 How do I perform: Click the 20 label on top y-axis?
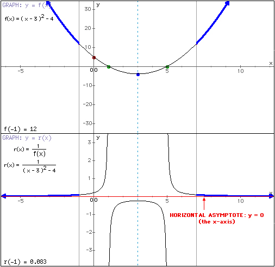tap(87, 28)
